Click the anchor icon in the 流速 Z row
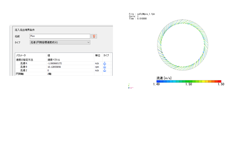 pyautogui.click(x=104, y=70)
